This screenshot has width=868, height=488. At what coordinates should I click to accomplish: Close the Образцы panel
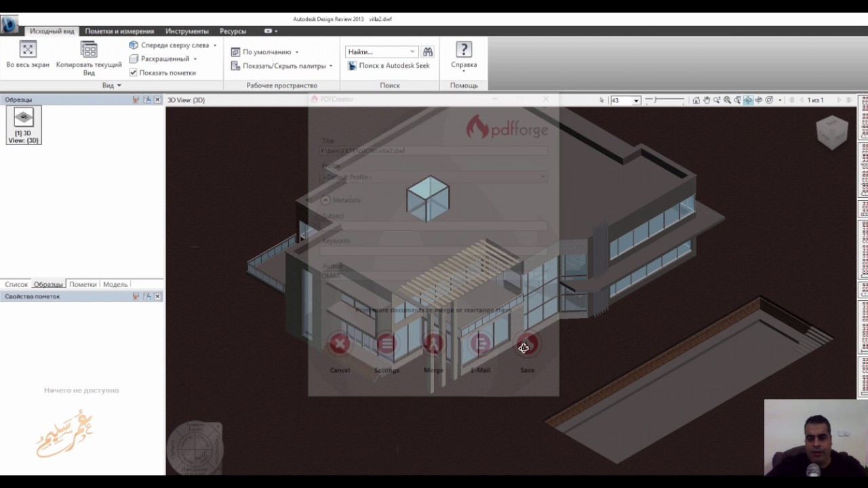pos(157,100)
